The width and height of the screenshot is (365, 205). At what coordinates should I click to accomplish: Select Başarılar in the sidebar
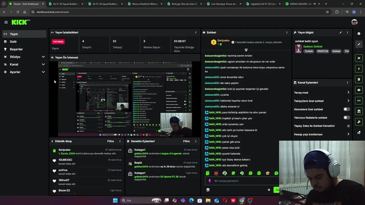[x=24, y=49]
